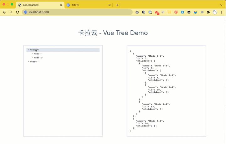This screenshot has height=144, width=226.
Task: Click the grey chat bubble extension
Action: coord(202,12)
